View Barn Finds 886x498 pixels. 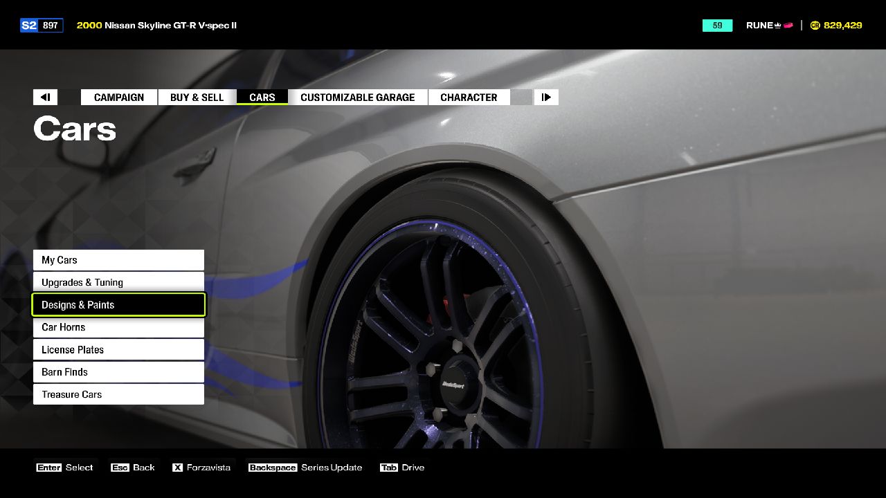tap(118, 372)
